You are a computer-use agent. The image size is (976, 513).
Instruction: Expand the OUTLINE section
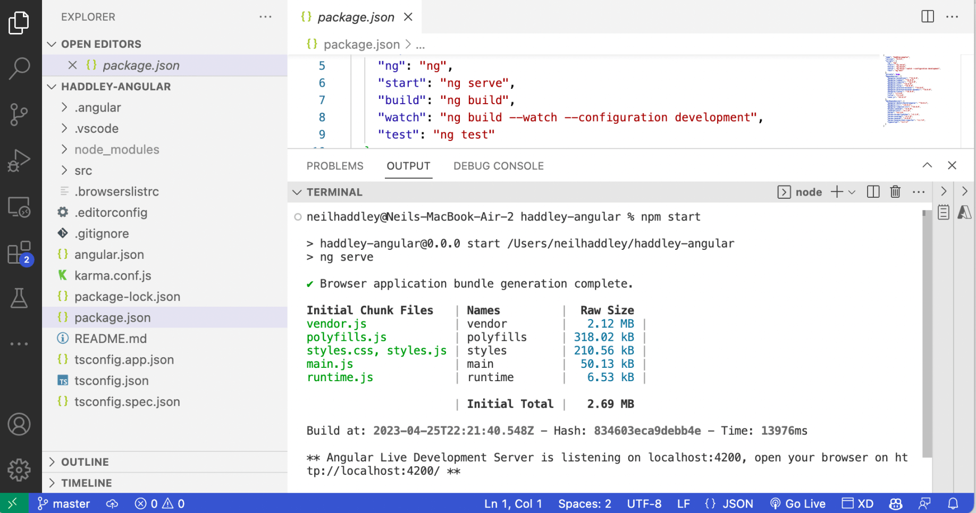[x=85, y=462]
